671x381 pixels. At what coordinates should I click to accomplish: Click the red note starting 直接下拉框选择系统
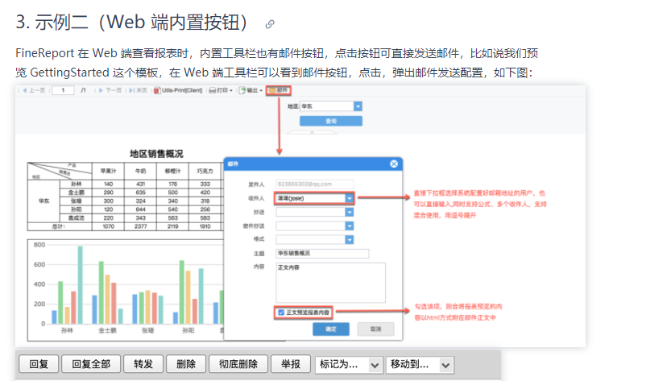480,205
